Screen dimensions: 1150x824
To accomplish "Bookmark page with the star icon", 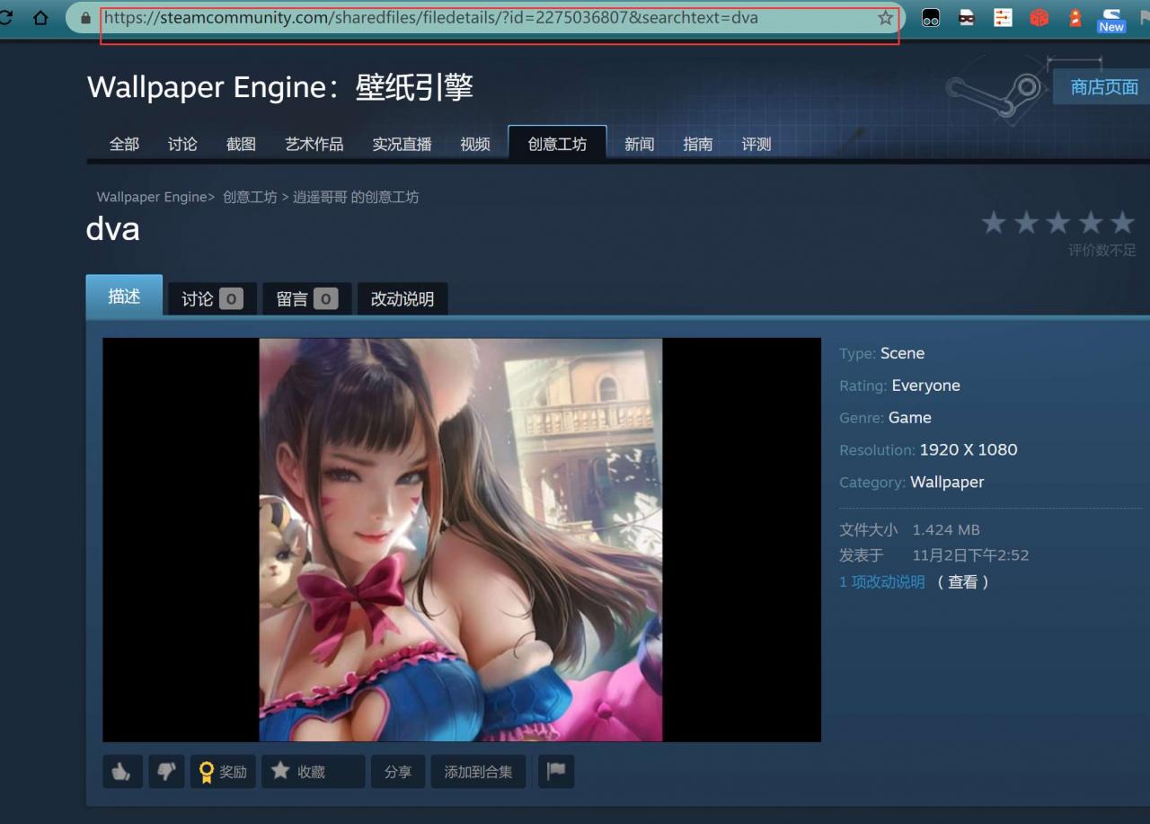I will click(885, 17).
